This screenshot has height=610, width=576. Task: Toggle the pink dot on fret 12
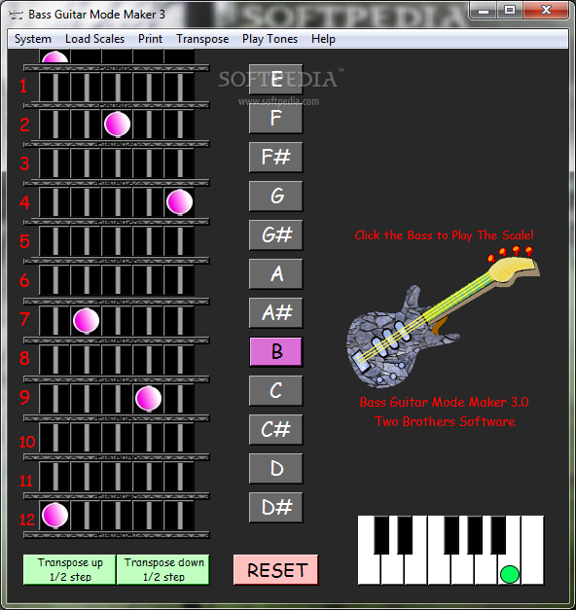click(54, 515)
